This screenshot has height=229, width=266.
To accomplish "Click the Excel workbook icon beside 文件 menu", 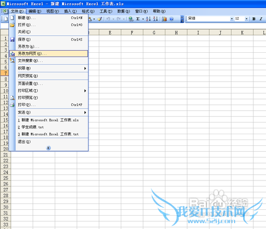I will click(5, 11).
